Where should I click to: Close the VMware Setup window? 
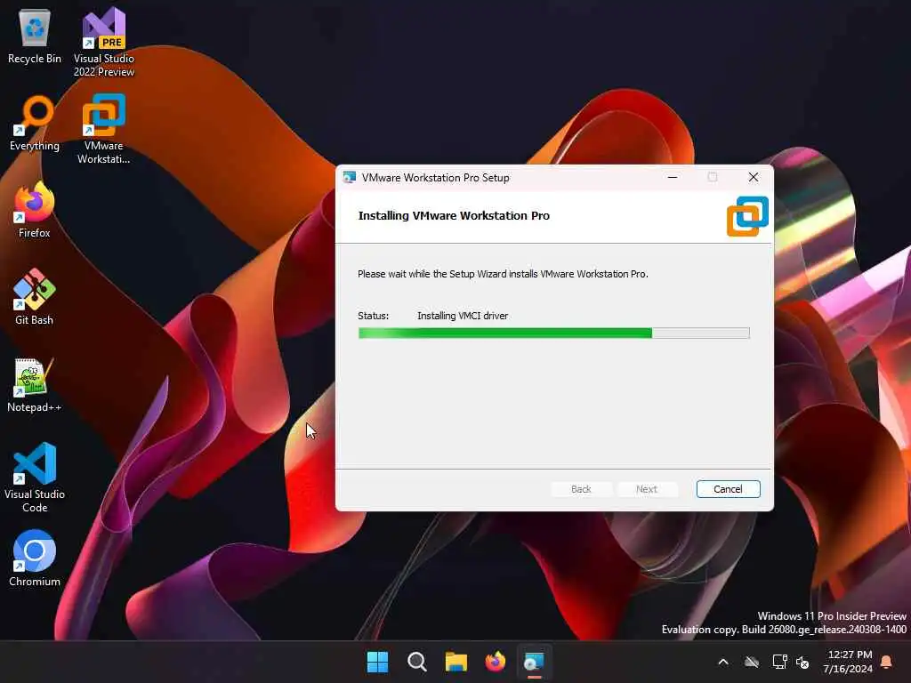tap(753, 177)
